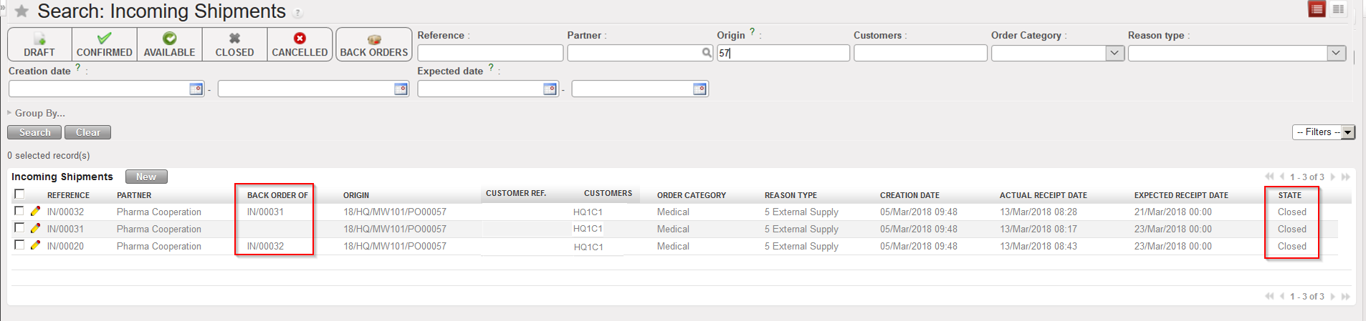Click the favorite star icon beside Search title
Image resolution: width=1366 pixels, height=321 pixels.
[22, 11]
